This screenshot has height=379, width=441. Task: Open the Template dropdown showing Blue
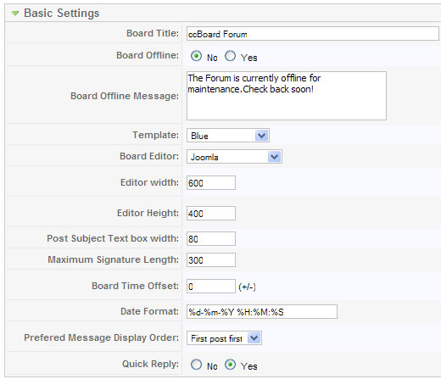click(228, 136)
